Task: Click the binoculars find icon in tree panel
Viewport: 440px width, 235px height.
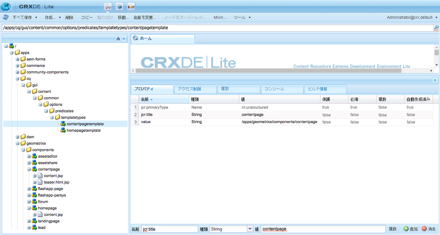Action: coord(118,39)
